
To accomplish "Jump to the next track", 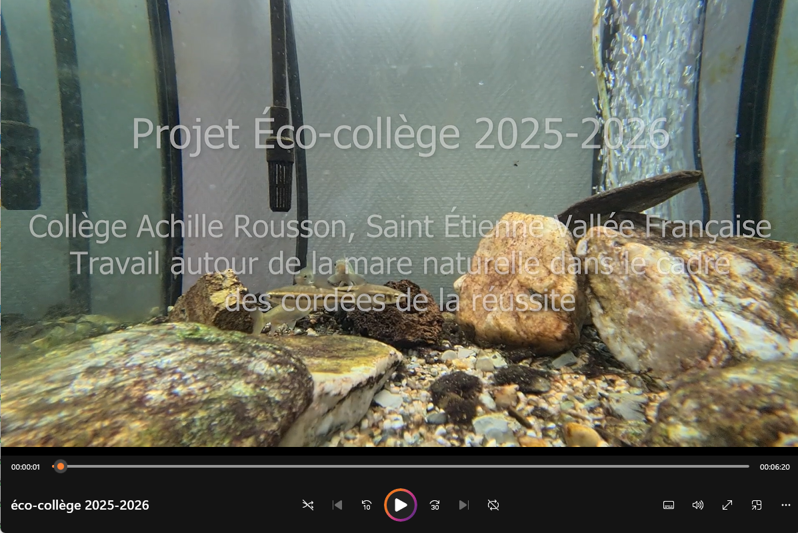I will coord(463,505).
